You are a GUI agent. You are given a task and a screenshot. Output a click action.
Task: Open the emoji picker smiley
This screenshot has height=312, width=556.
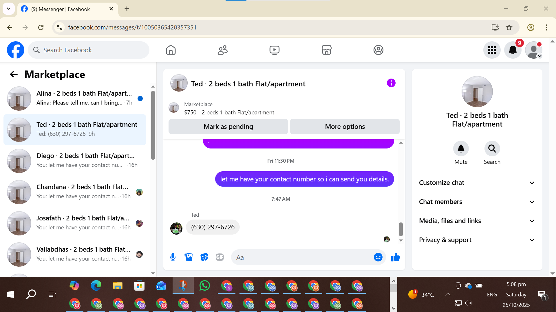378,257
